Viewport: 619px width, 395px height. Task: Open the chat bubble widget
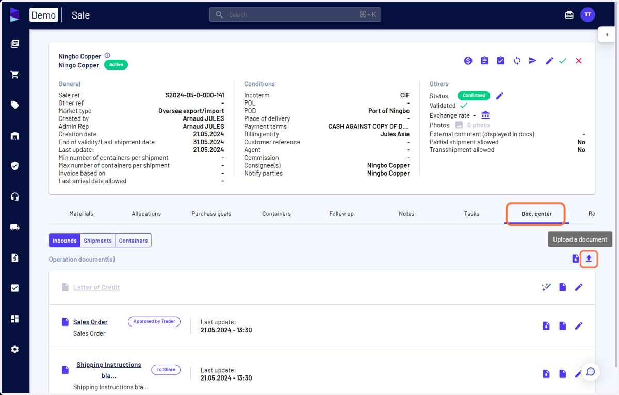pyautogui.click(x=591, y=372)
